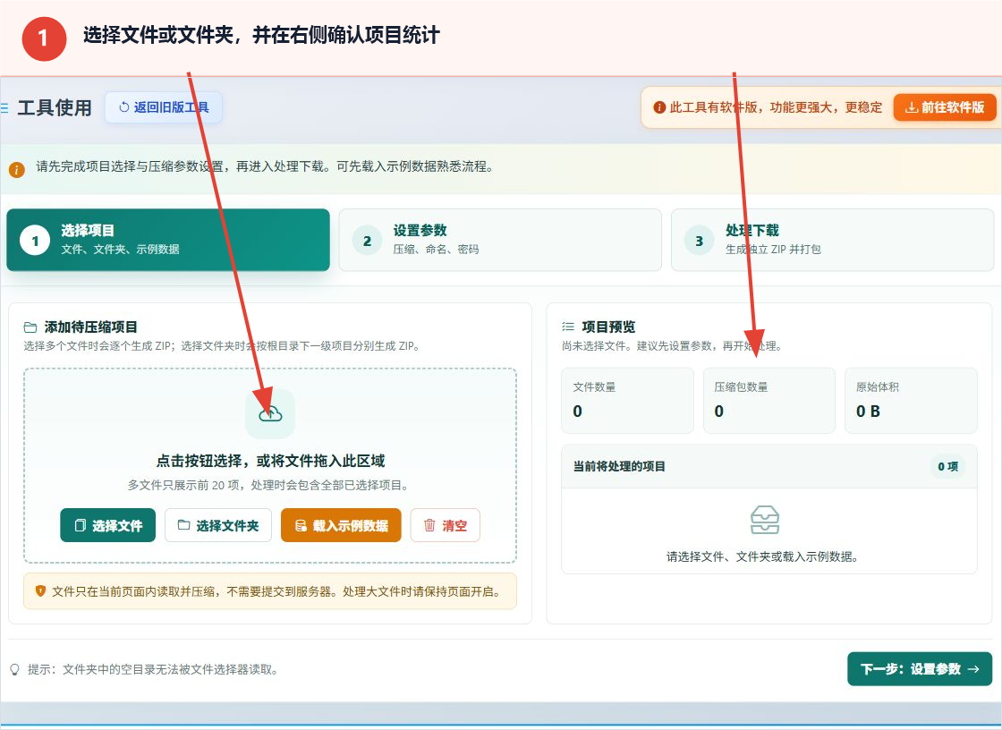Click the 选择文件 button
The height and width of the screenshot is (730, 1002).
tap(108, 525)
